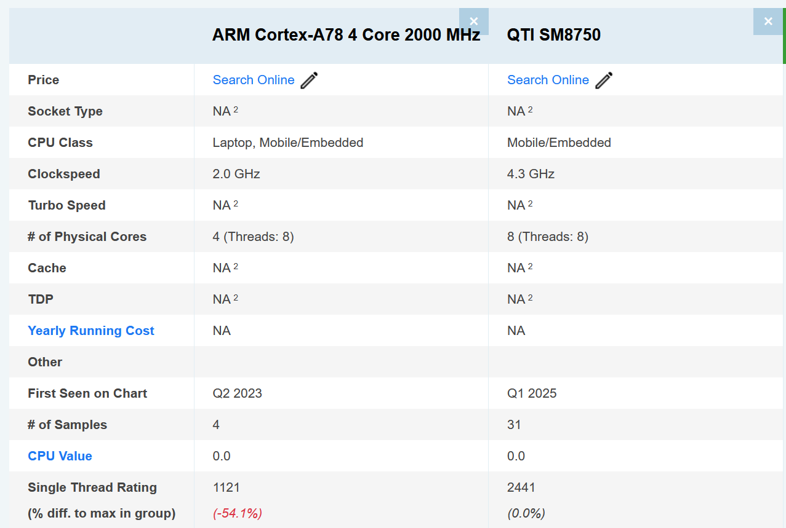Click pencil edit icon for QTI SM8750 price
The width and height of the screenshot is (786, 528).
[x=604, y=81]
